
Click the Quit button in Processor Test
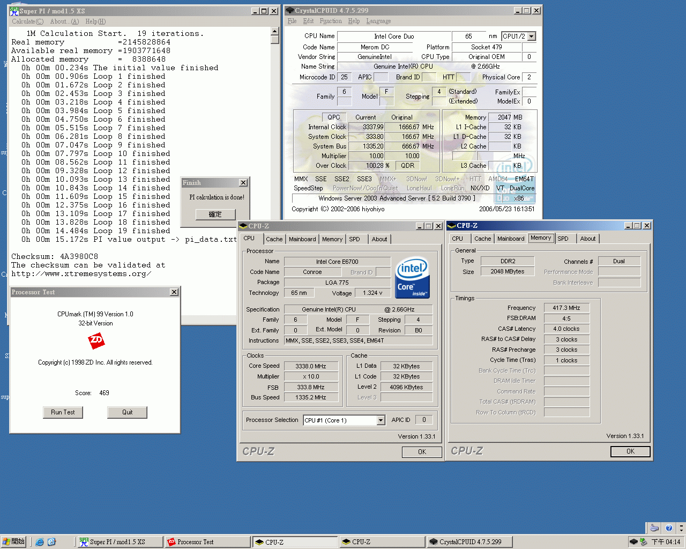127,412
